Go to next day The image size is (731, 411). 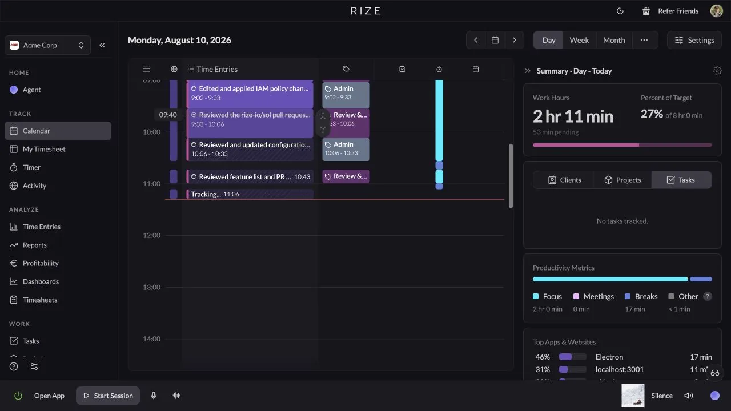click(x=515, y=40)
